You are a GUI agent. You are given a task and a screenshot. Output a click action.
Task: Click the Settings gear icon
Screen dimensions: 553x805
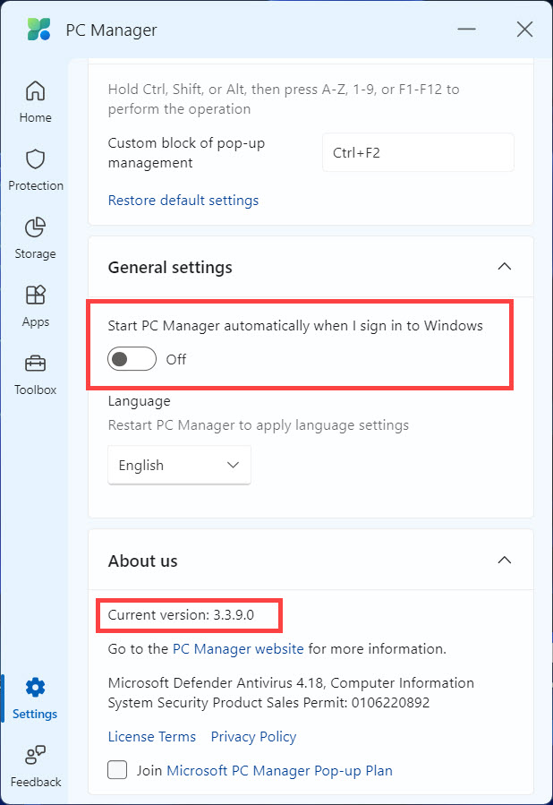[x=35, y=688]
